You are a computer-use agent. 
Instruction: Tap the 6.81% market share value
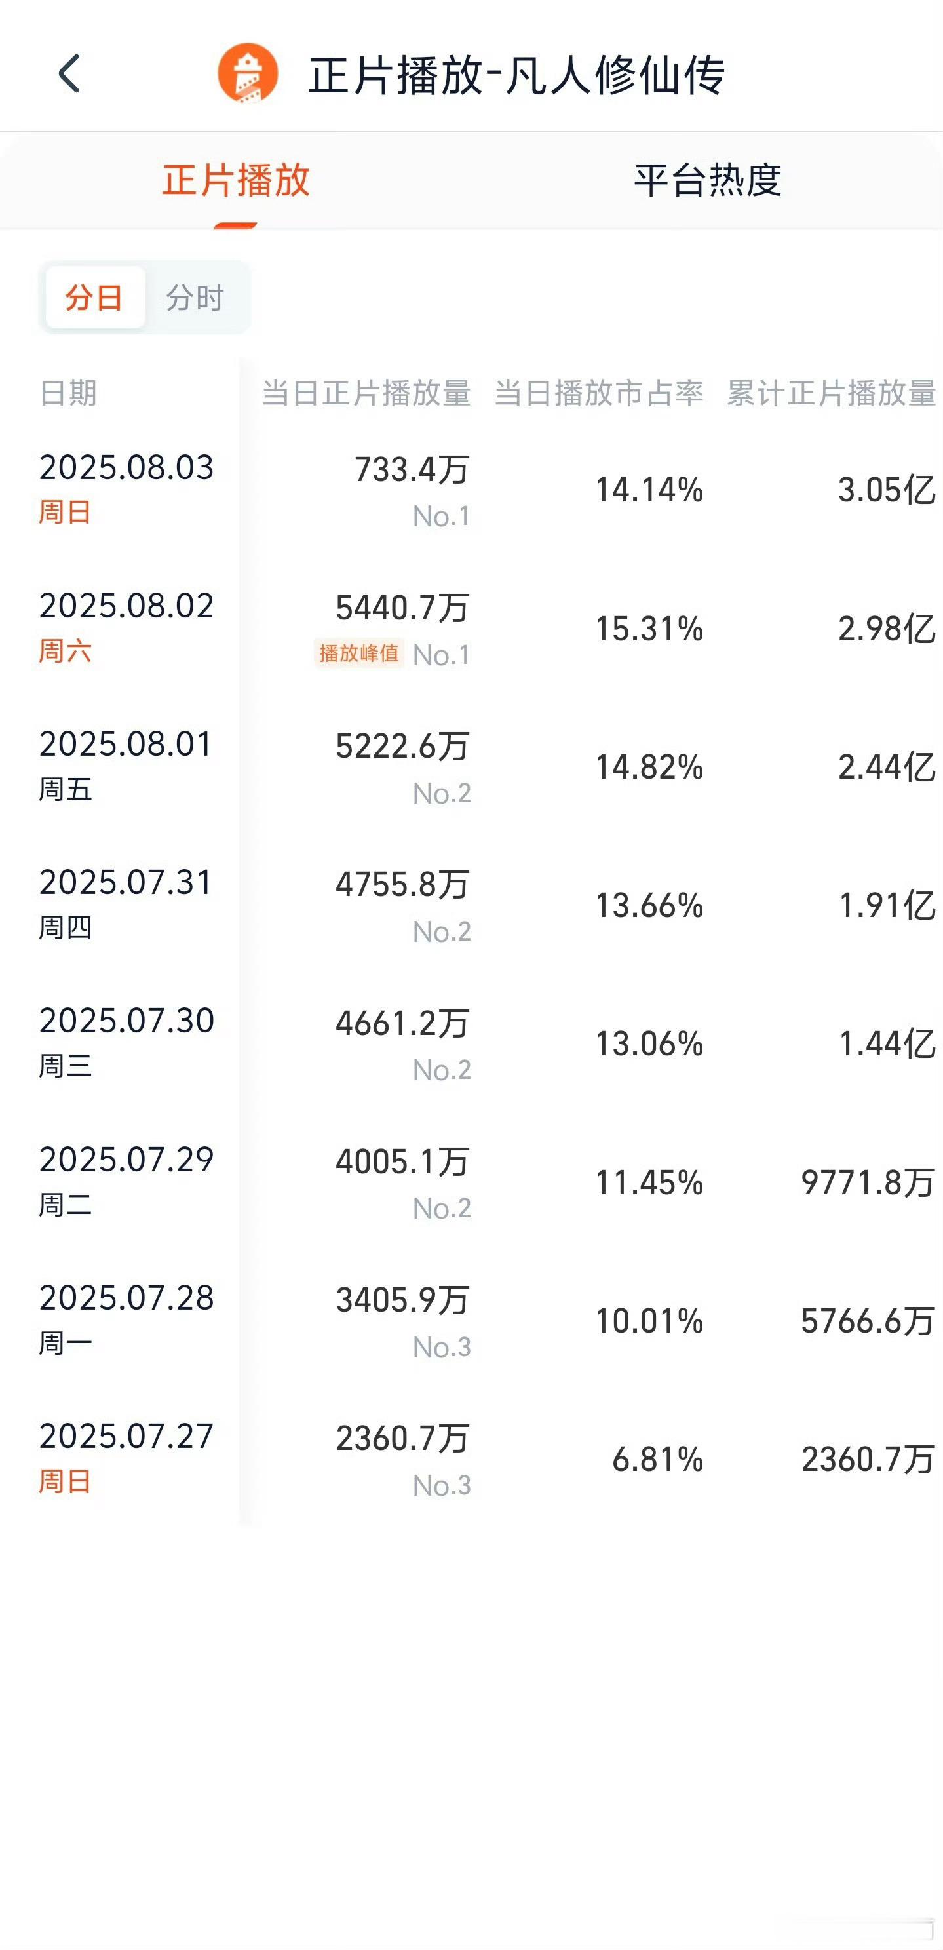coord(658,1458)
